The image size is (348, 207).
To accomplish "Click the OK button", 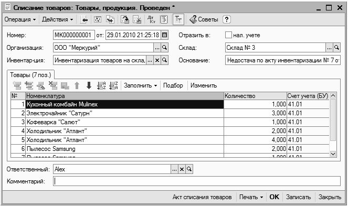I will point(275,197).
